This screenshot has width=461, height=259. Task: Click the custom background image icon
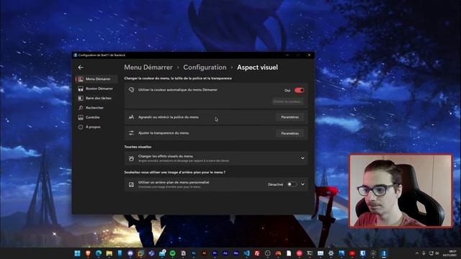(x=131, y=184)
